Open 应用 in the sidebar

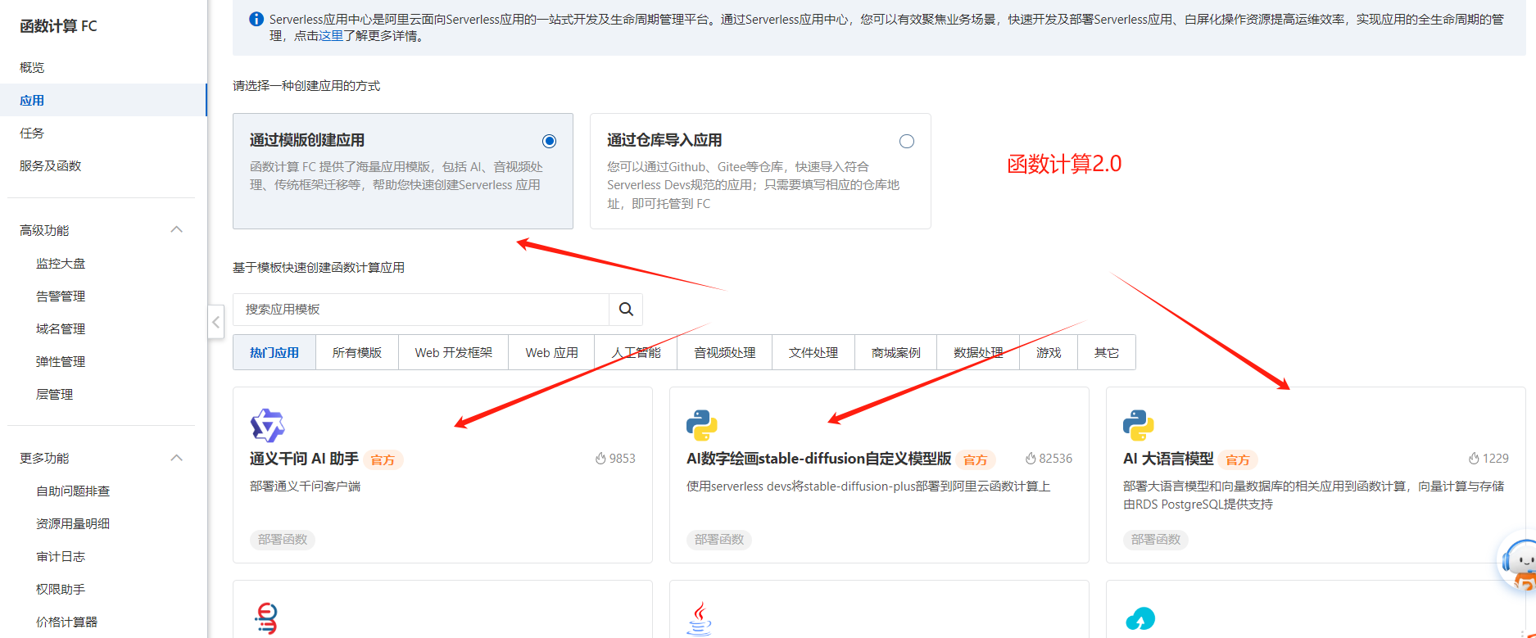pyautogui.click(x=103, y=100)
